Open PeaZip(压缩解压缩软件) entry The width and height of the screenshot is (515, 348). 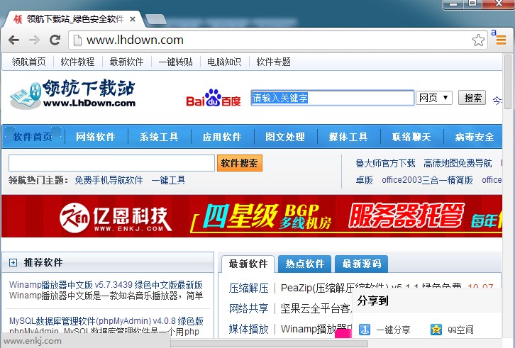(371, 288)
